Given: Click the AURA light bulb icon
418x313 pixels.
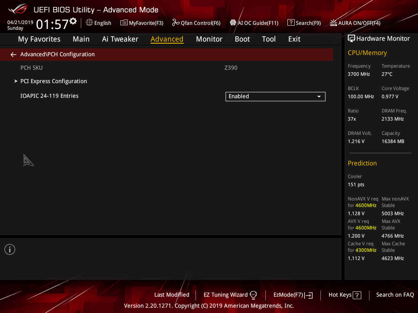Looking at the screenshot, I should [x=333, y=23].
